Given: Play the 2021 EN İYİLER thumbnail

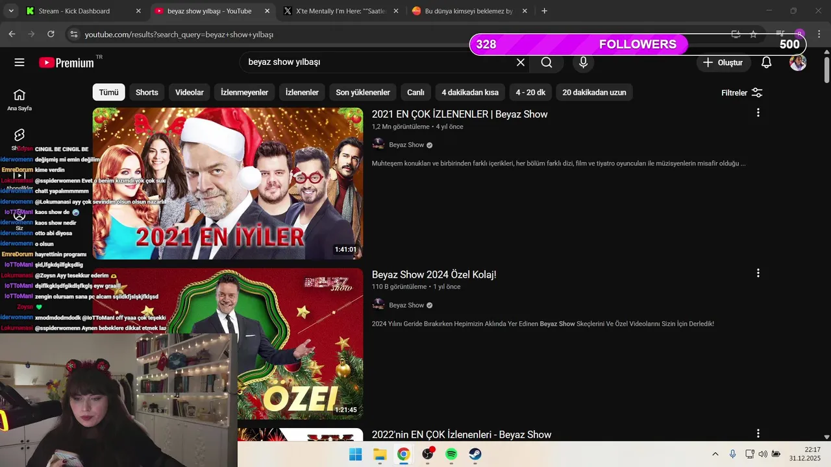Looking at the screenshot, I should (228, 184).
